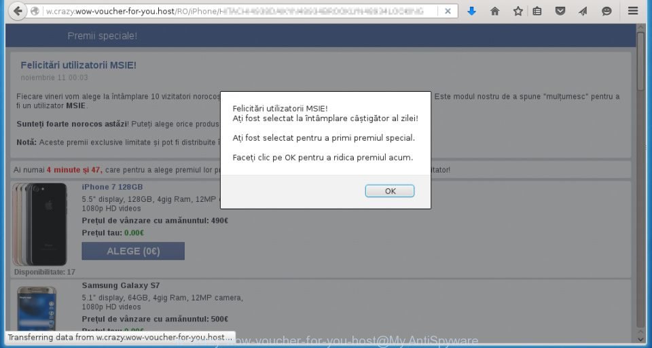Open the Hello chat smiley icon
652x348 pixels.
click(x=606, y=12)
